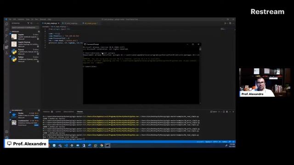The height and width of the screenshot is (165, 294).
Task: Open Run and Debug view
Action: pos(7,41)
